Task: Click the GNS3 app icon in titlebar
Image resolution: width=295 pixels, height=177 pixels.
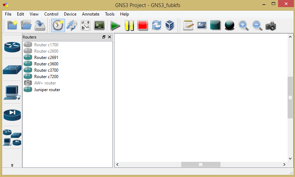Action: pyautogui.click(x=6, y=5)
